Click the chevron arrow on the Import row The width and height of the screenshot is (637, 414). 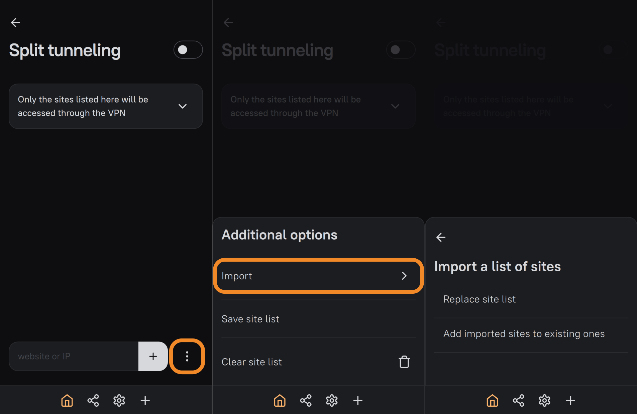(x=404, y=276)
